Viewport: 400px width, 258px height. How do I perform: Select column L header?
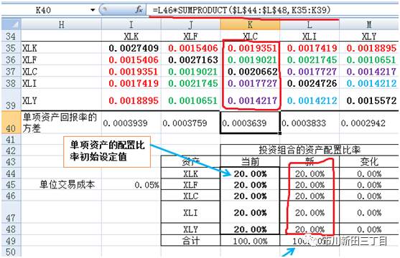coord(310,24)
